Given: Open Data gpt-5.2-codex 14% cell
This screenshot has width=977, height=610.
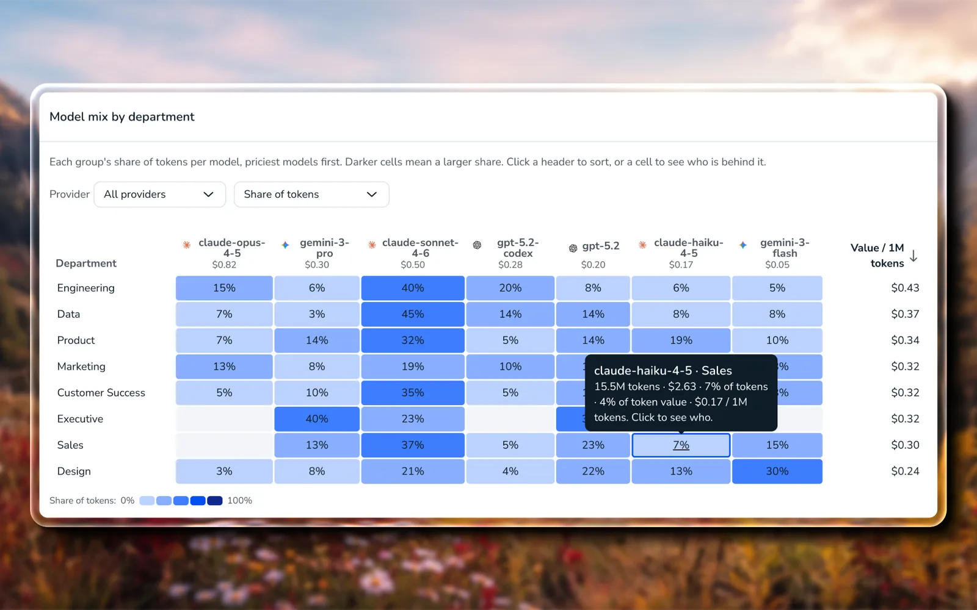Looking at the screenshot, I should tap(510, 314).
